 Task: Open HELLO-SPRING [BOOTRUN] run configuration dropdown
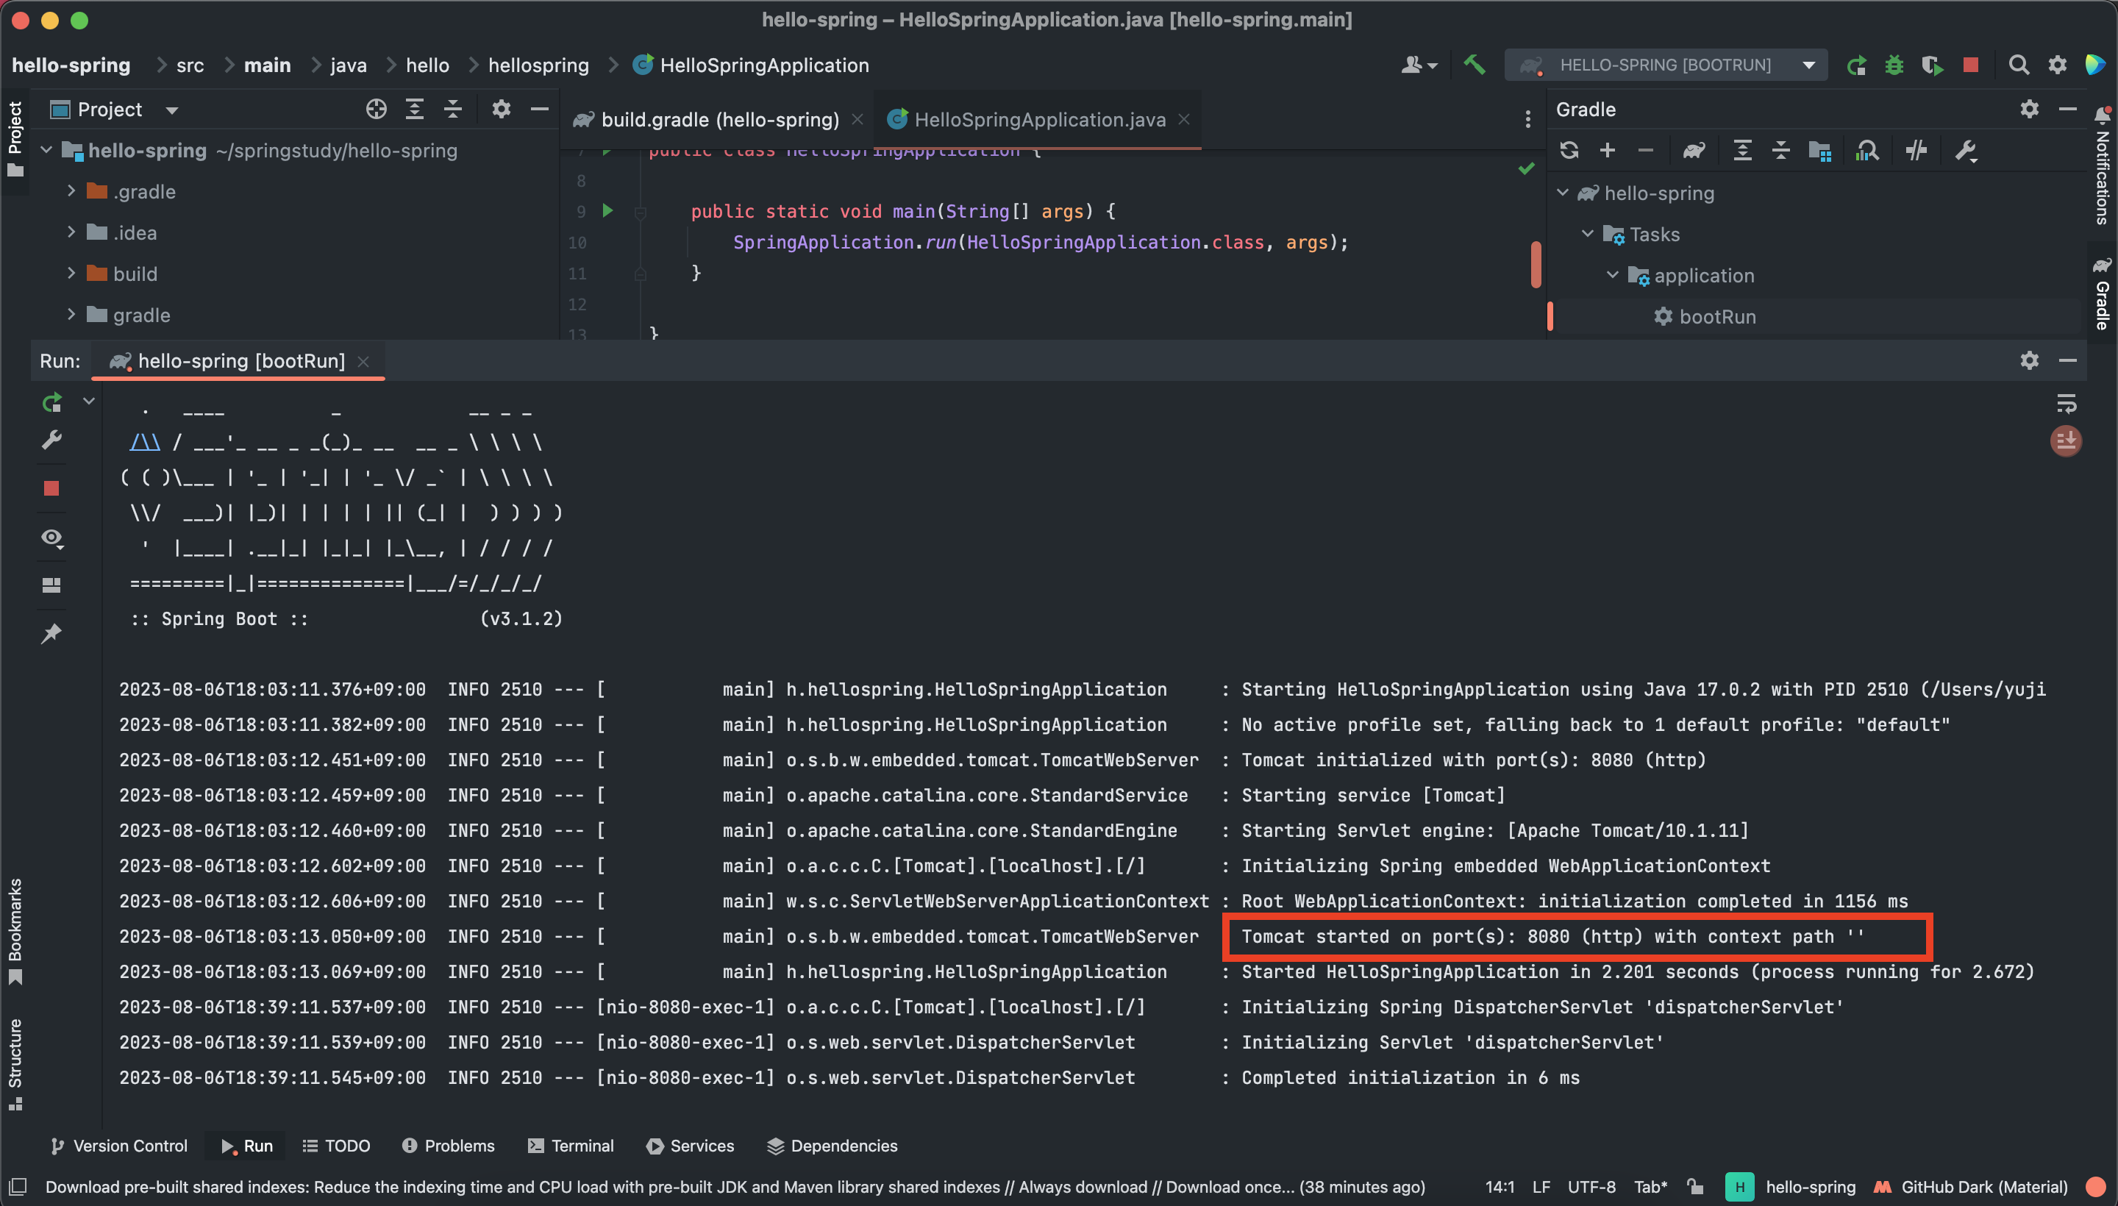coord(1666,65)
